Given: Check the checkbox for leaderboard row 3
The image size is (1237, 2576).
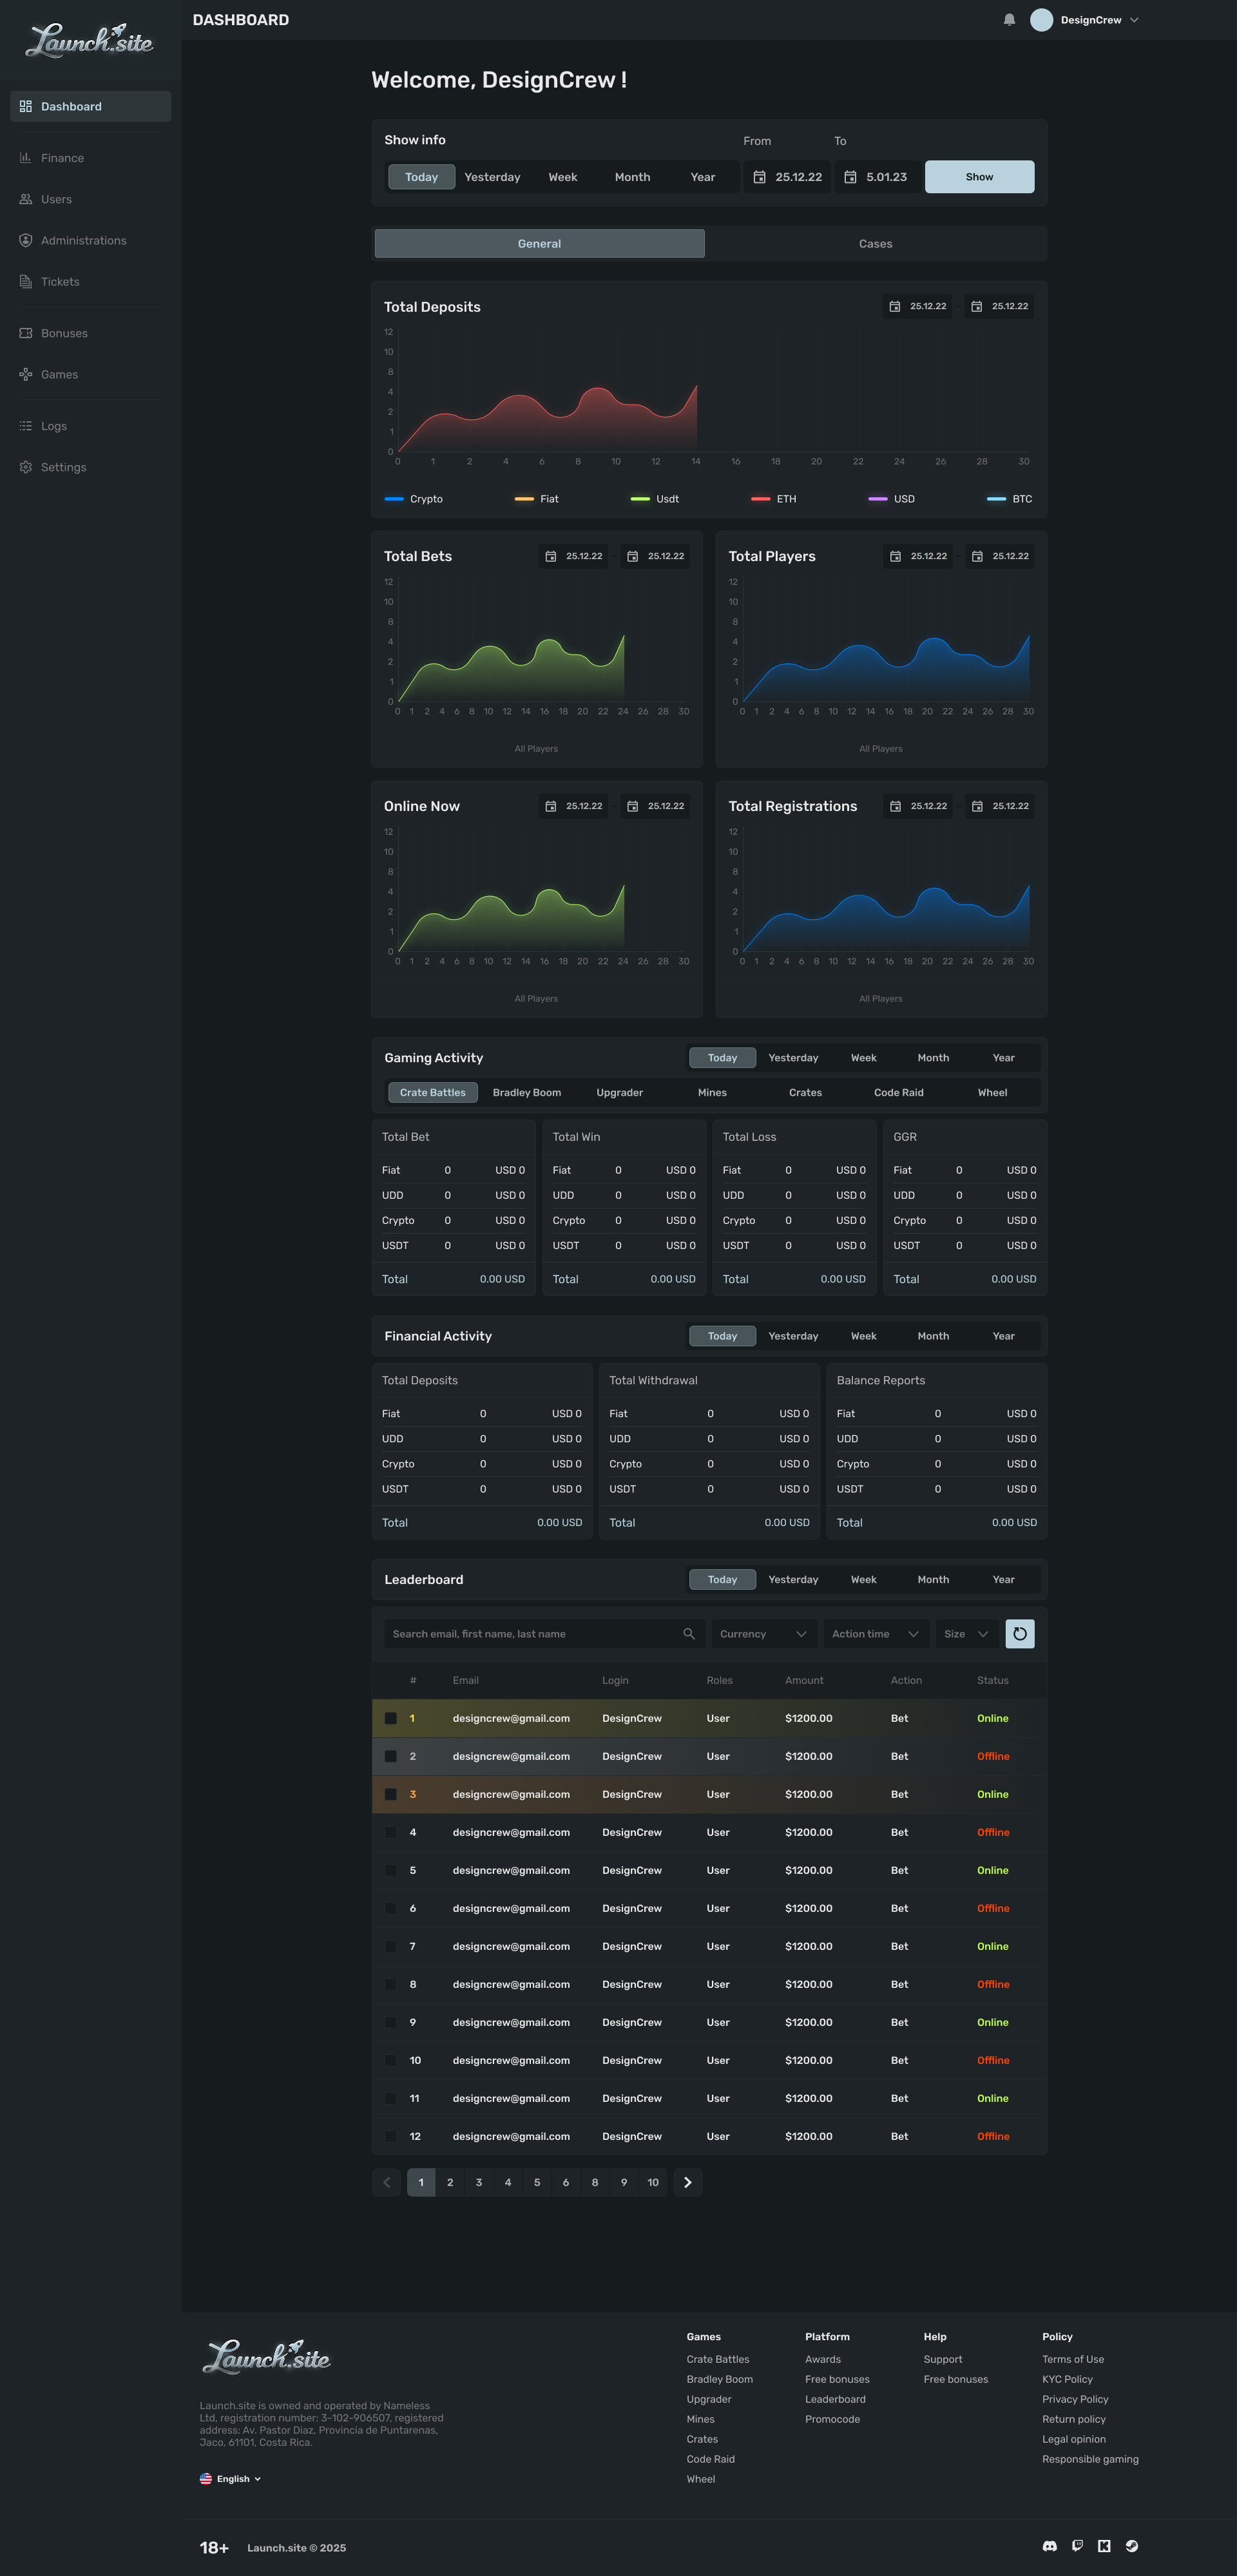Looking at the screenshot, I should pos(390,1794).
